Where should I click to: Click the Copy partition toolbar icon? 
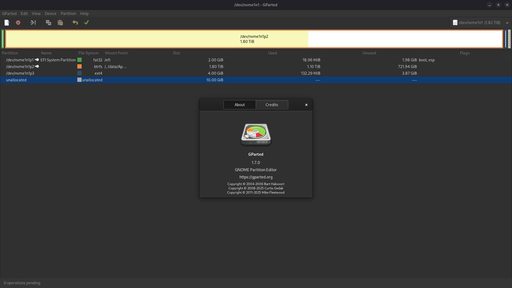48,23
